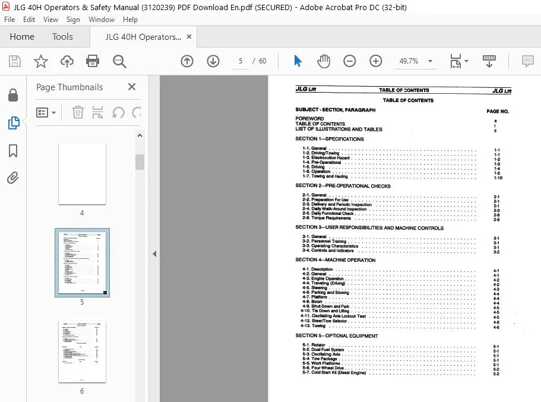Collapse the navigation pane arrow
The image size is (541, 402).
[154, 254]
